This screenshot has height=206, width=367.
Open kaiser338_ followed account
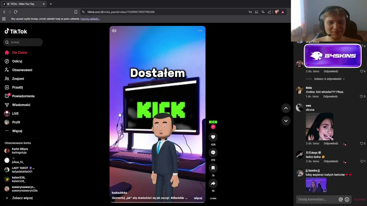pyautogui.click(x=18, y=179)
